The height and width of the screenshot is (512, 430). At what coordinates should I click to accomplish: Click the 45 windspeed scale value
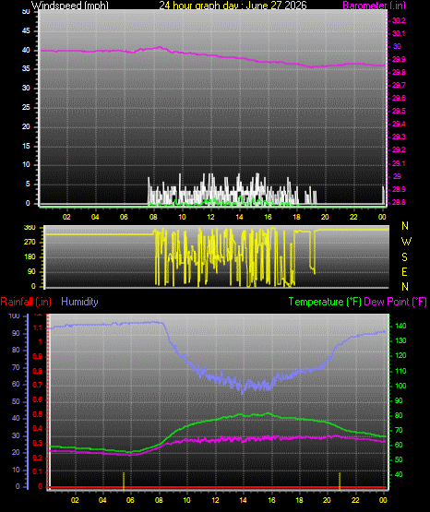pyautogui.click(x=26, y=31)
